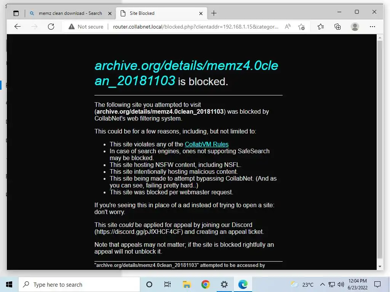Click the forward navigation arrow

(34, 27)
